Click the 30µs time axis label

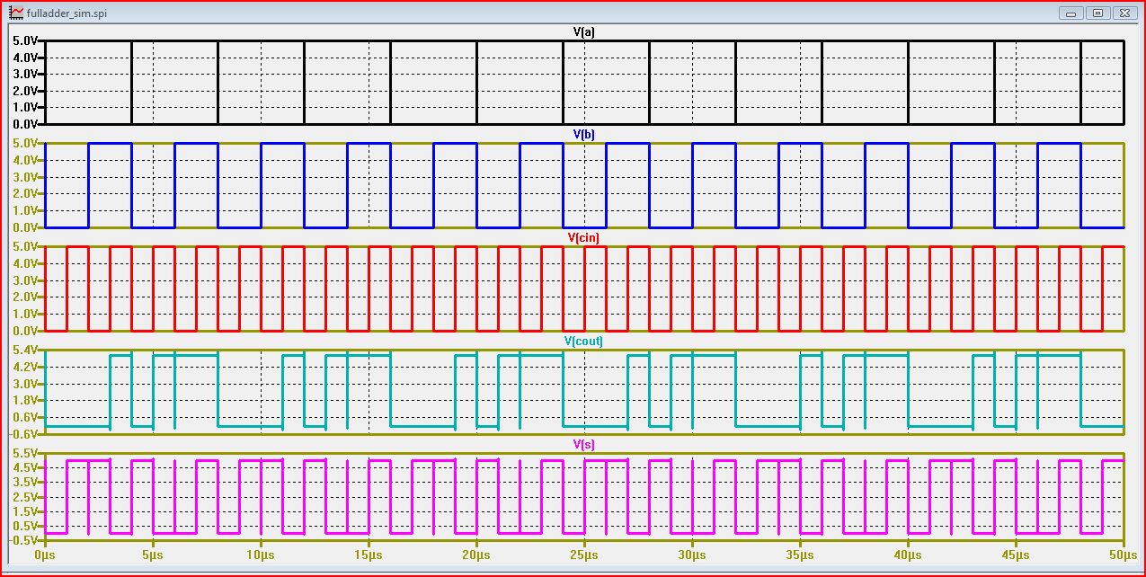click(692, 555)
